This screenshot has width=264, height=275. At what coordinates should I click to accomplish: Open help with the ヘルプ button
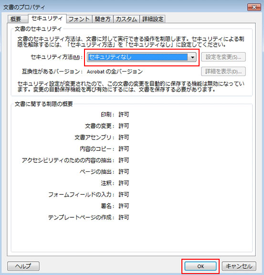click(23, 266)
